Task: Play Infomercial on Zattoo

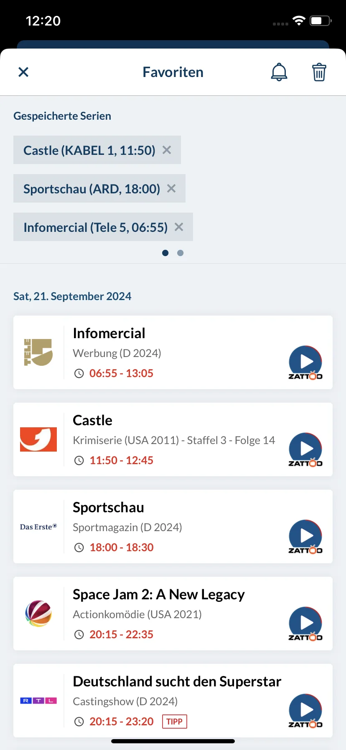Action: pos(305,362)
